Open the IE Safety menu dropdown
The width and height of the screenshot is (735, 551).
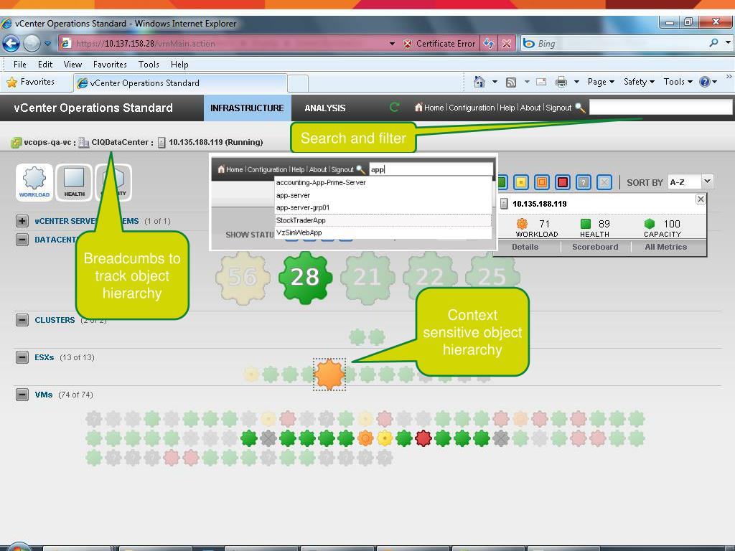pyautogui.click(x=639, y=82)
